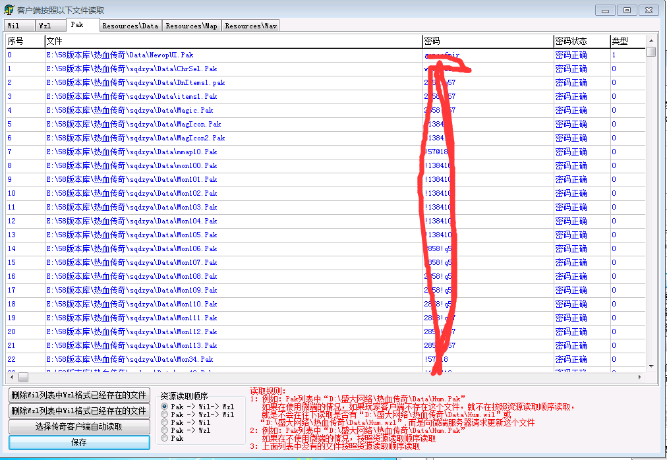The width and height of the screenshot is (667, 460).
Task: Click 删除Wzl列表中Wil格式已经存在的文件 button
Action: (x=79, y=411)
